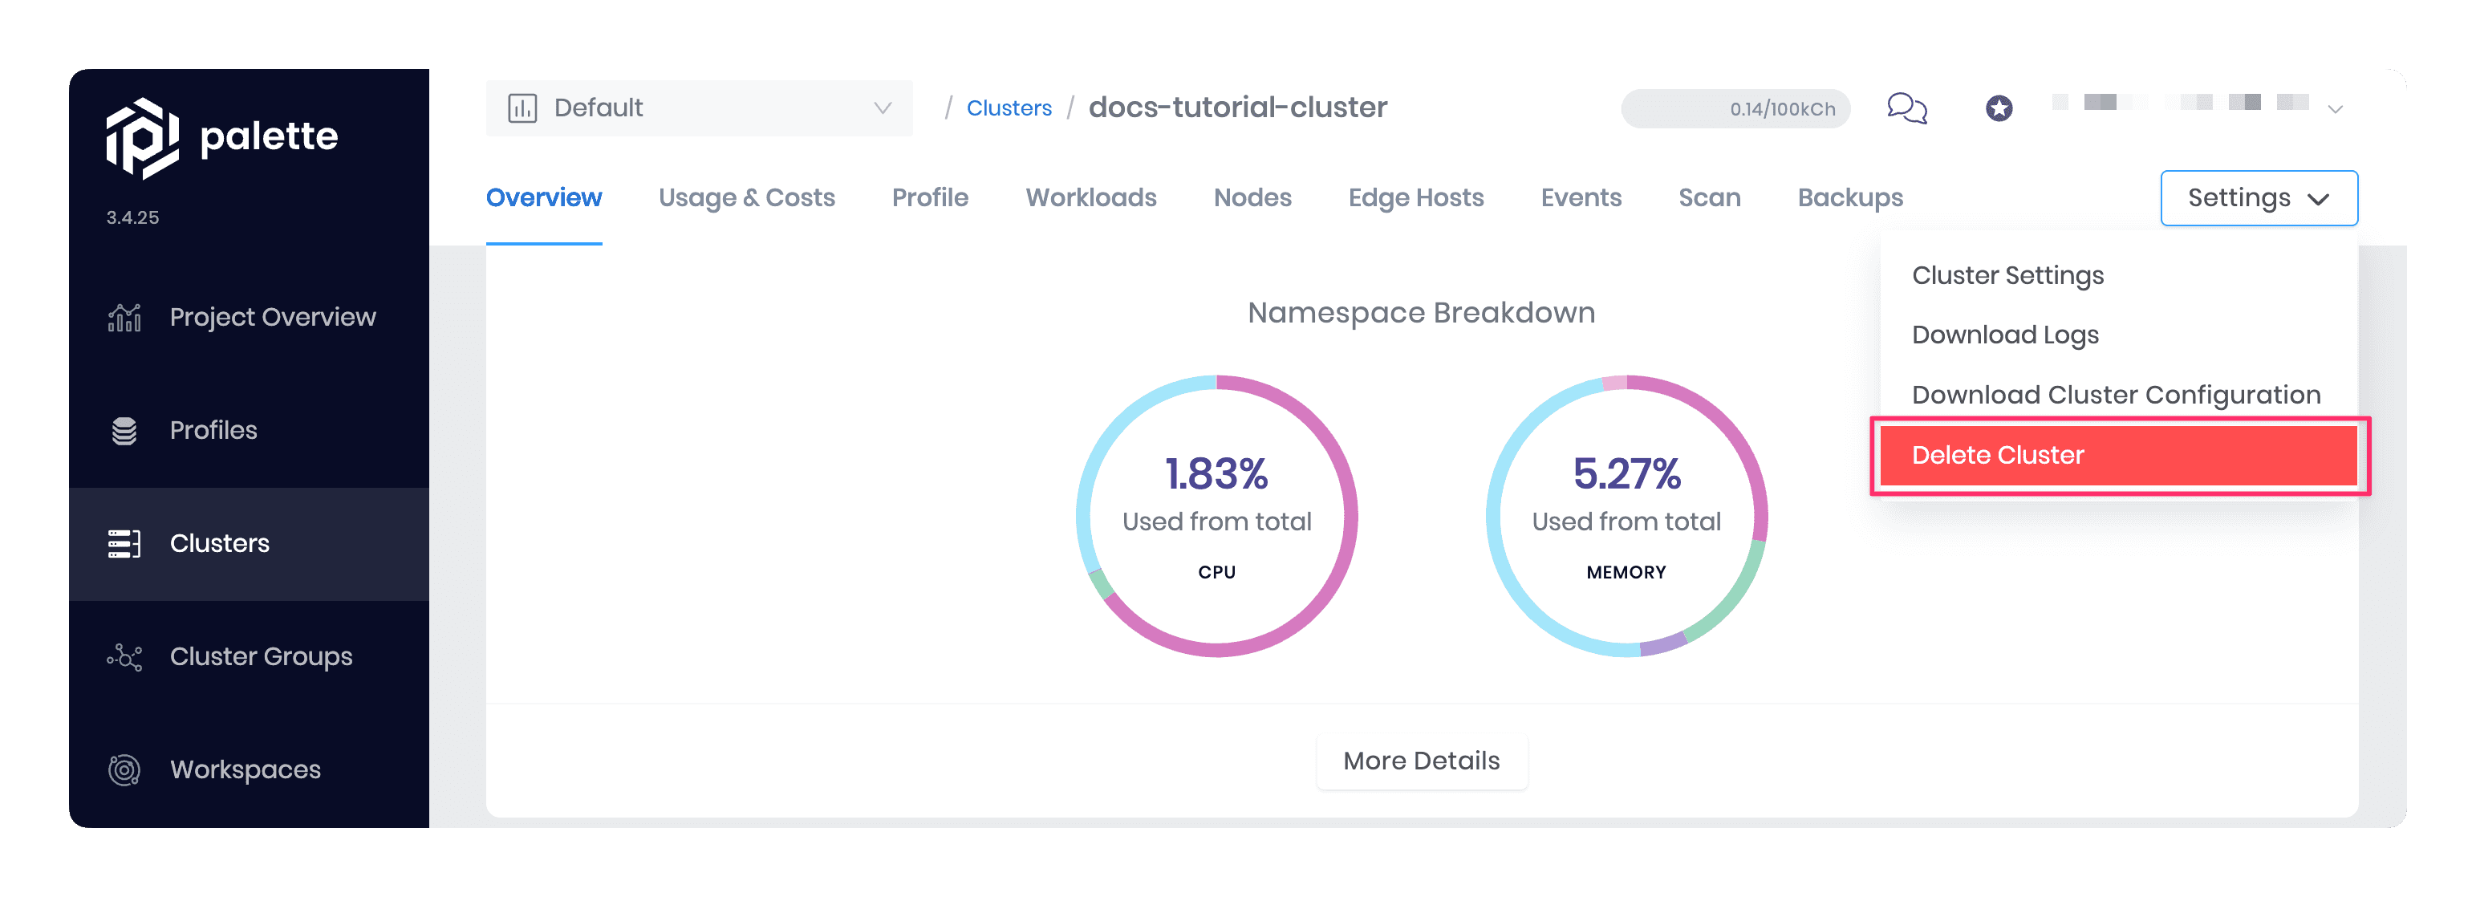Navigate to Workspaces in sidebar

249,770
